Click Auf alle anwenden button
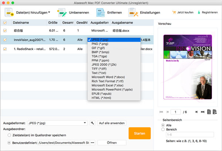Viewport: 222px width, 151px height. click(112, 123)
